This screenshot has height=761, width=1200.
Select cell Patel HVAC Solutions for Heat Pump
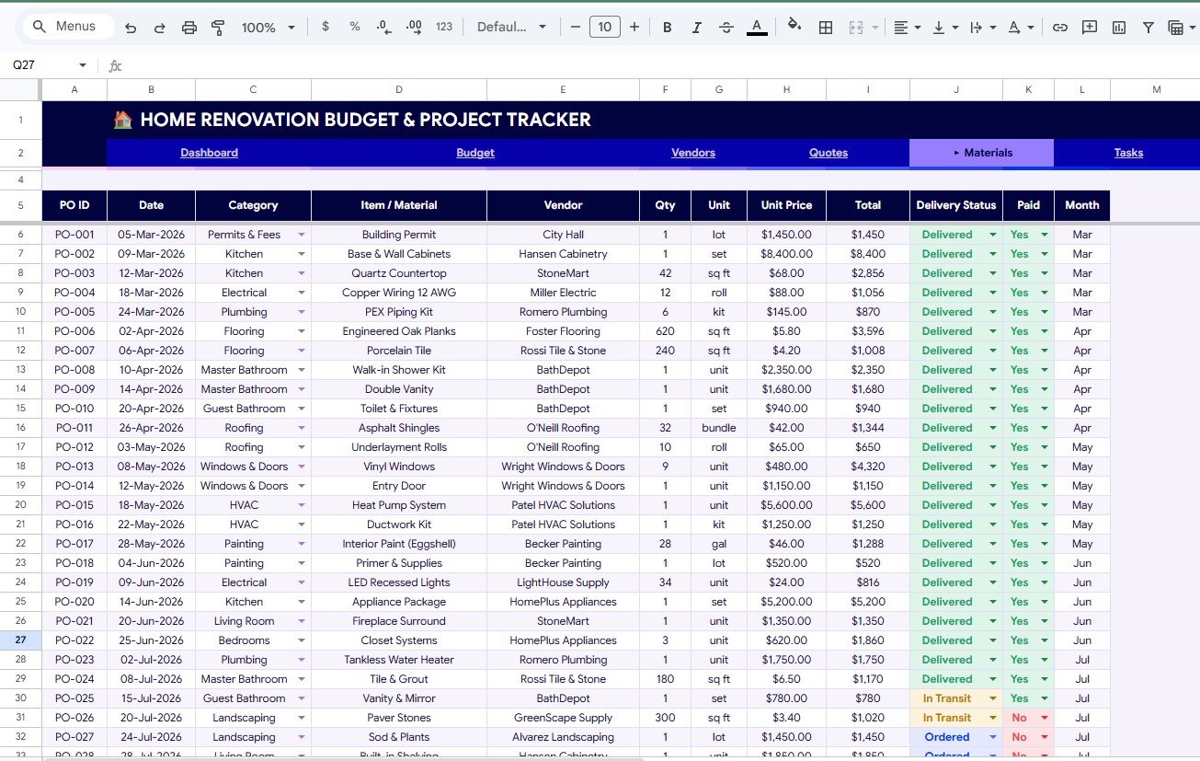(563, 505)
